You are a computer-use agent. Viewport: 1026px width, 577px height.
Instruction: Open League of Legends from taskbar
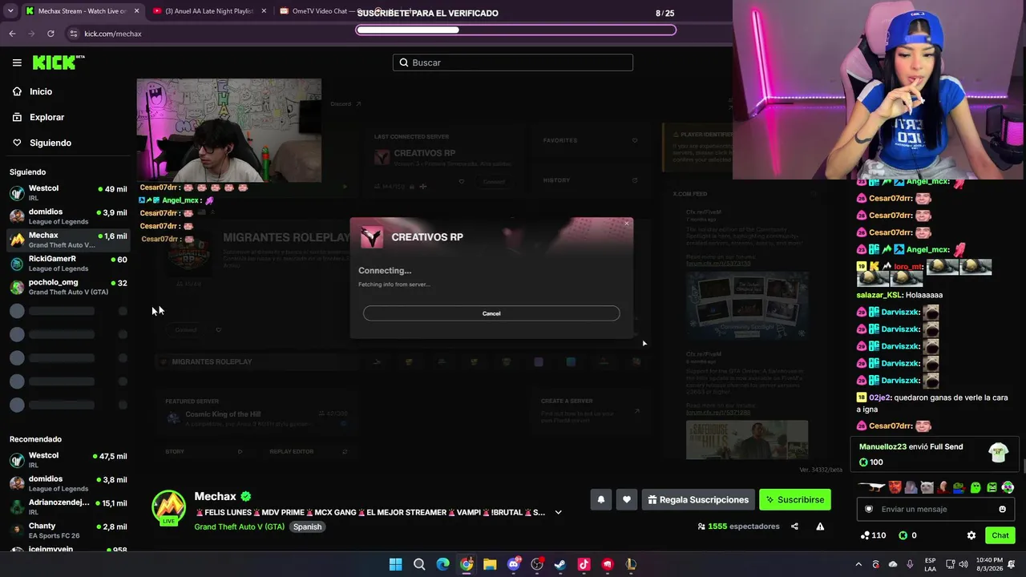point(631,564)
